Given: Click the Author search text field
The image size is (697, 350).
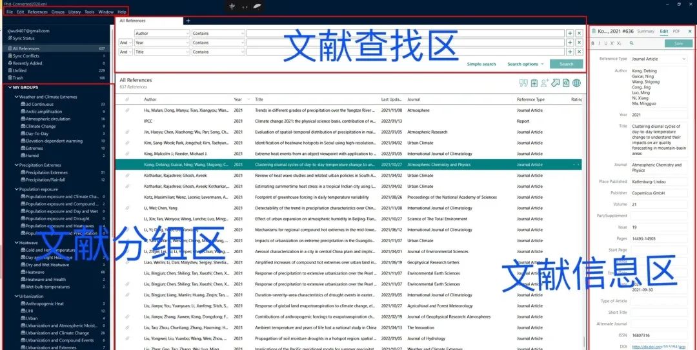Looking at the screenshot, I should [x=405, y=34].
